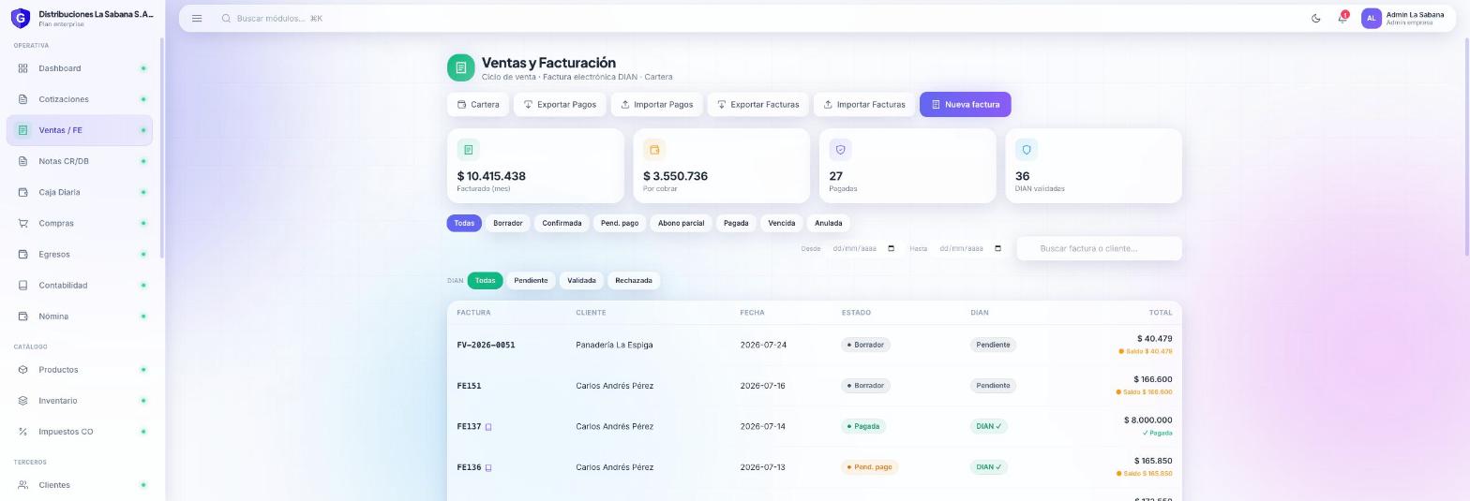Click Importar Pagos button
Screen dimensions: 1470x501
click(657, 105)
